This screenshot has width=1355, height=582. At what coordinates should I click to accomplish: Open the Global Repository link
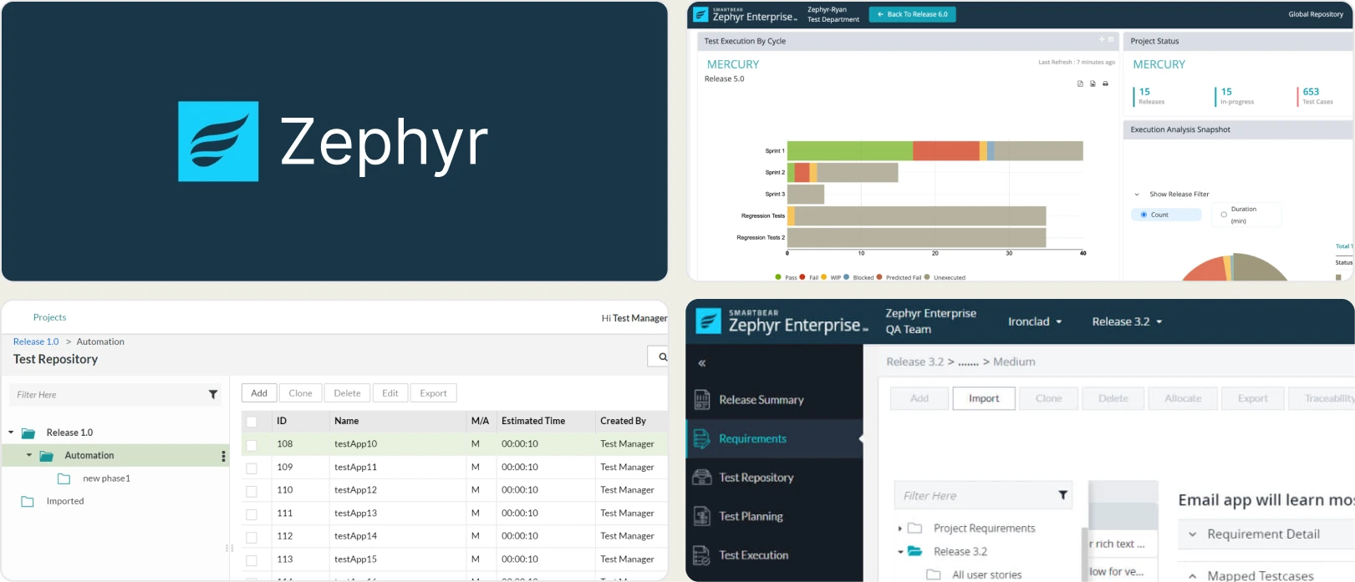pyautogui.click(x=1316, y=14)
